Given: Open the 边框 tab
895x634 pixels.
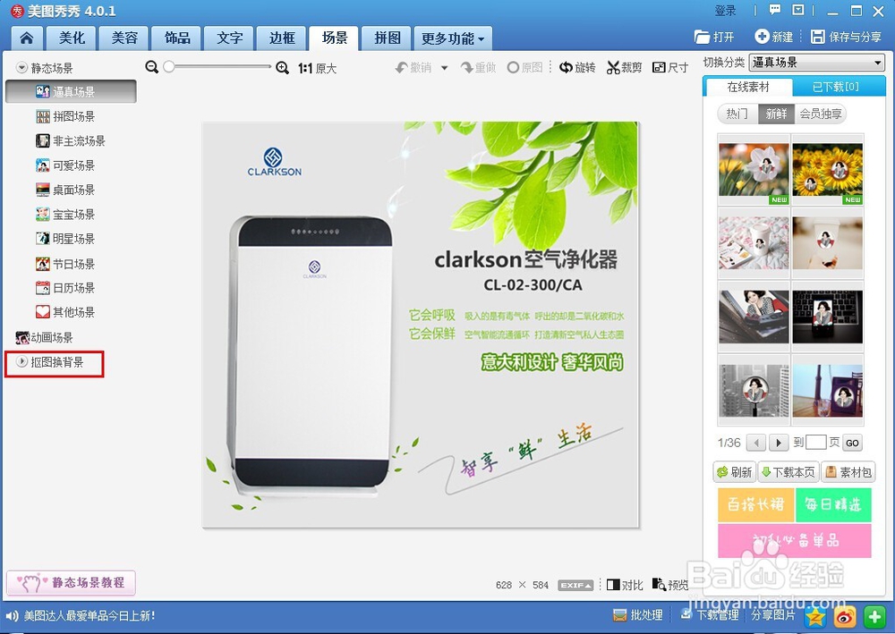Looking at the screenshot, I should coord(282,38).
